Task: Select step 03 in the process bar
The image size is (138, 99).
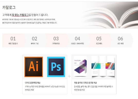Action: [56, 40]
